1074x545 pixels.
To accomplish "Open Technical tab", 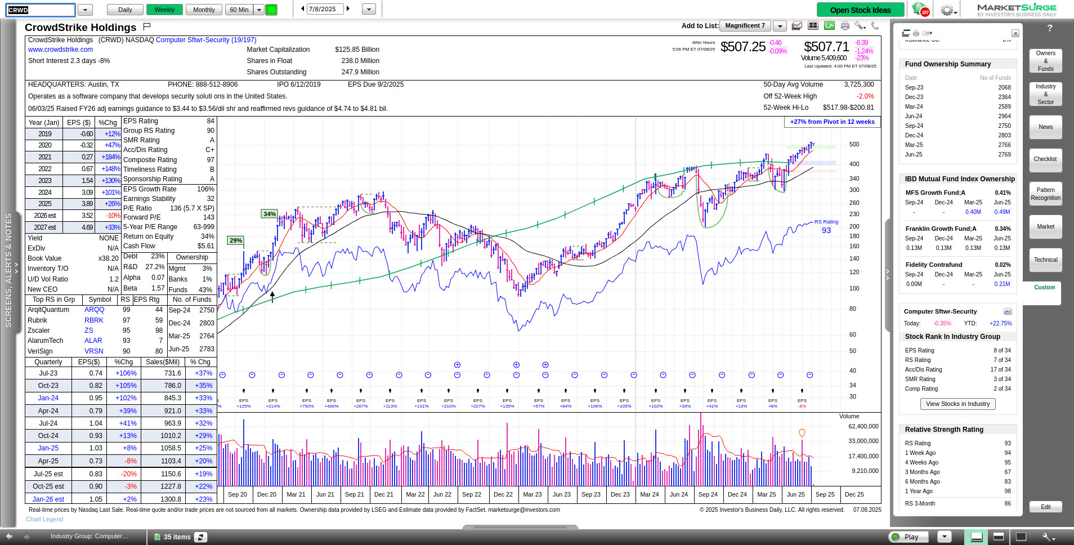I will 1046,260.
